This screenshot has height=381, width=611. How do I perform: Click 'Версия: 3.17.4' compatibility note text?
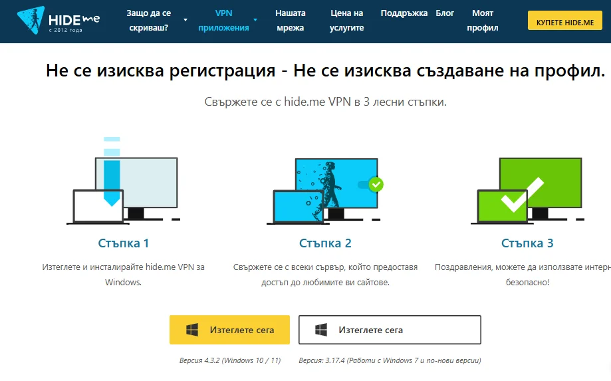[x=390, y=360]
